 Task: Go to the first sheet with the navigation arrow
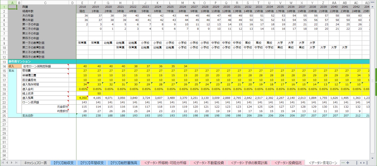coord(3,163)
